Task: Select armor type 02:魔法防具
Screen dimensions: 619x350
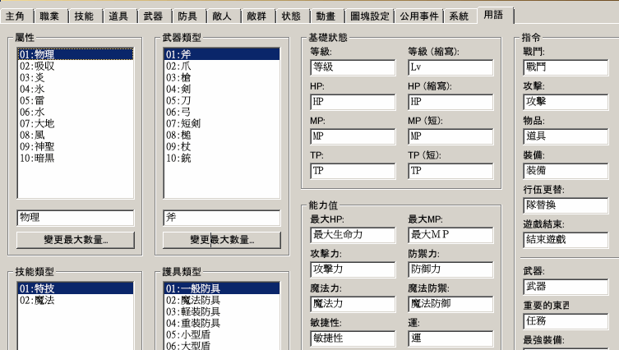Action: click(x=222, y=300)
